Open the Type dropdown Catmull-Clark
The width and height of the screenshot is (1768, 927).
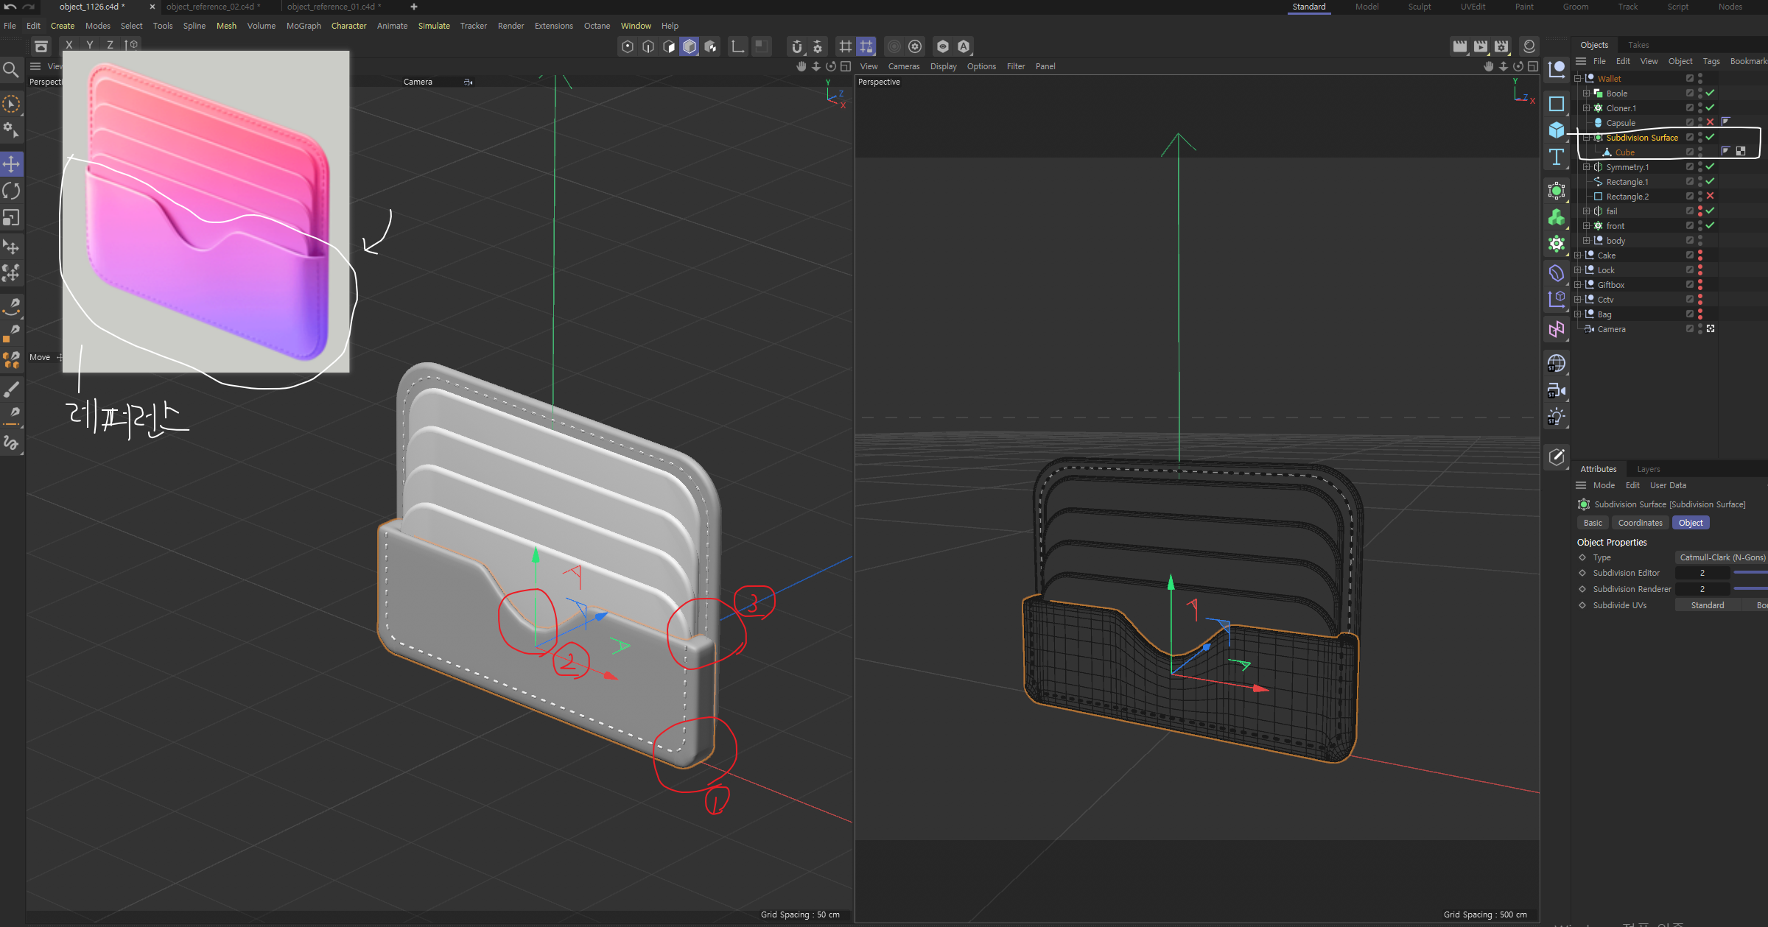tap(1722, 557)
